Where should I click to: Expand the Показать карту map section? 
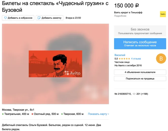tap(98, 114)
